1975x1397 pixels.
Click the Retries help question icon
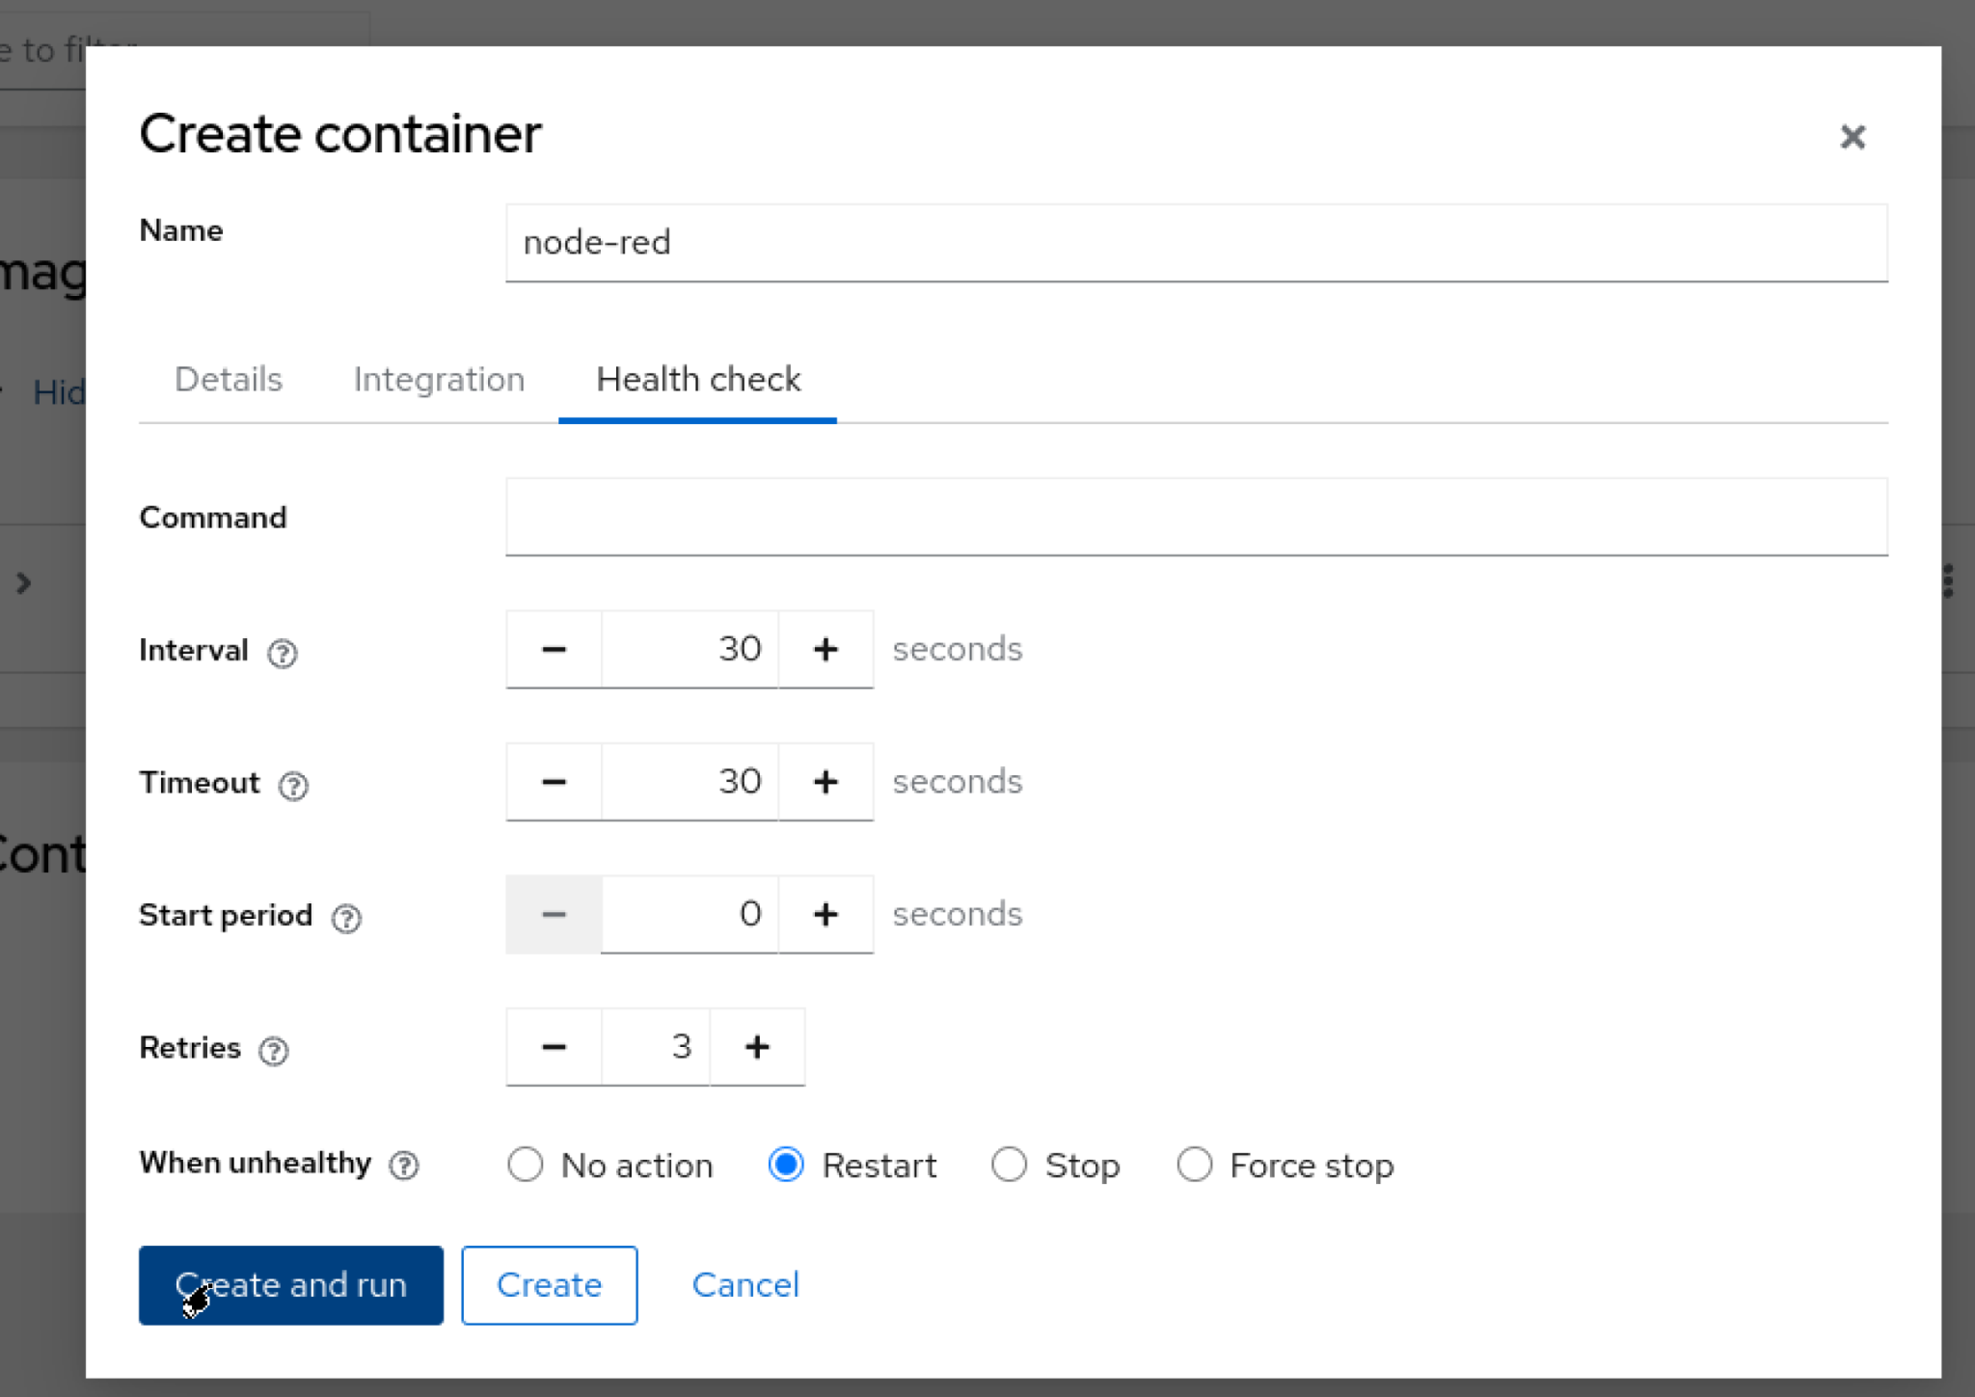274,1049
